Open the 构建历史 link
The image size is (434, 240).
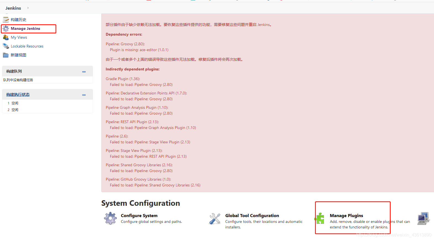click(18, 20)
